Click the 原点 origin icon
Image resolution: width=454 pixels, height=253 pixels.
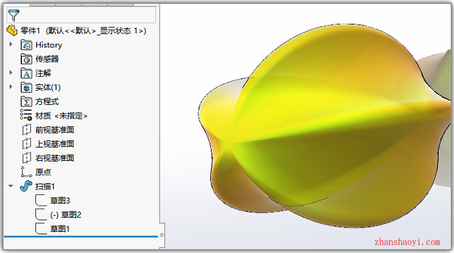tap(26, 172)
